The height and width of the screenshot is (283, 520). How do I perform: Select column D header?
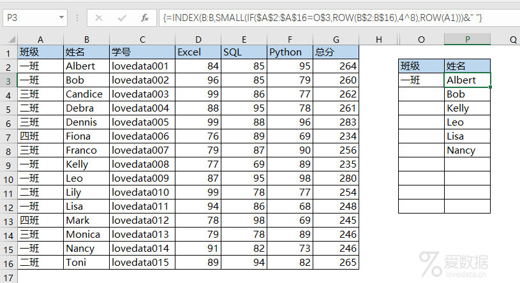pyautogui.click(x=198, y=40)
